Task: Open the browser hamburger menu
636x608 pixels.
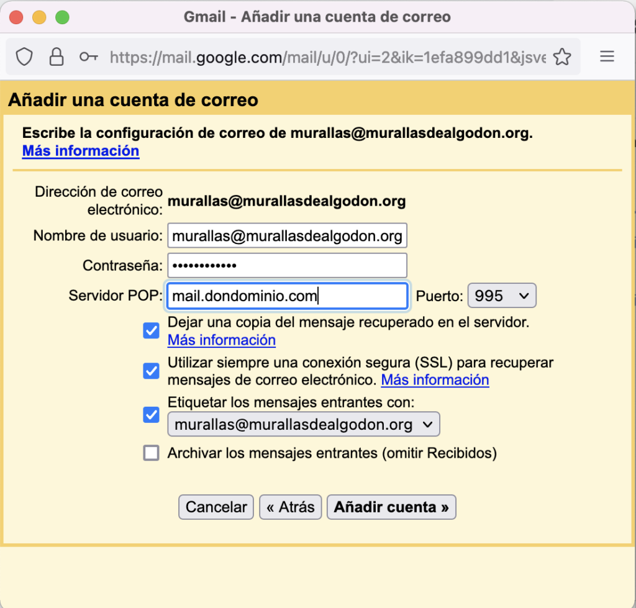Action: tap(607, 57)
